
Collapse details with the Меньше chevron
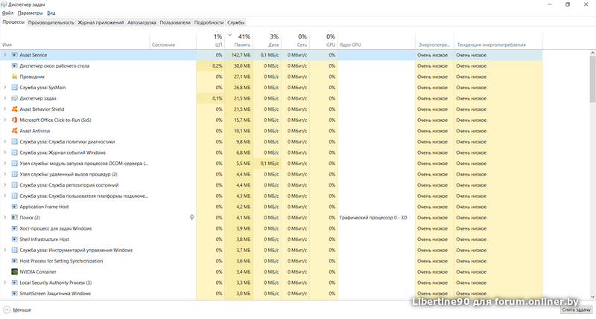coord(6,309)
